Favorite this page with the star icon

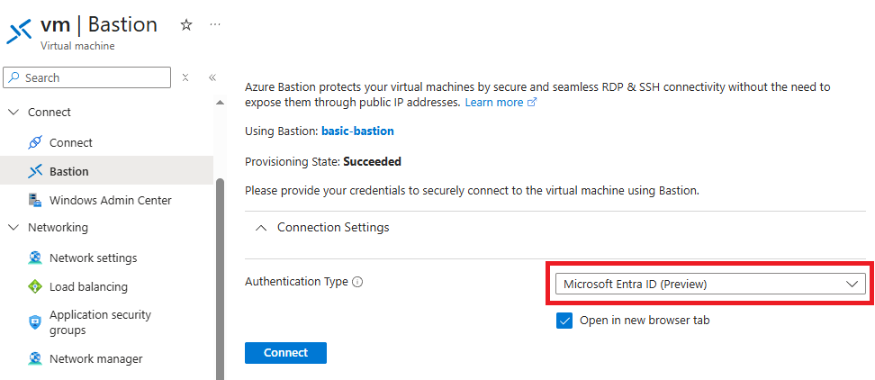186,25
